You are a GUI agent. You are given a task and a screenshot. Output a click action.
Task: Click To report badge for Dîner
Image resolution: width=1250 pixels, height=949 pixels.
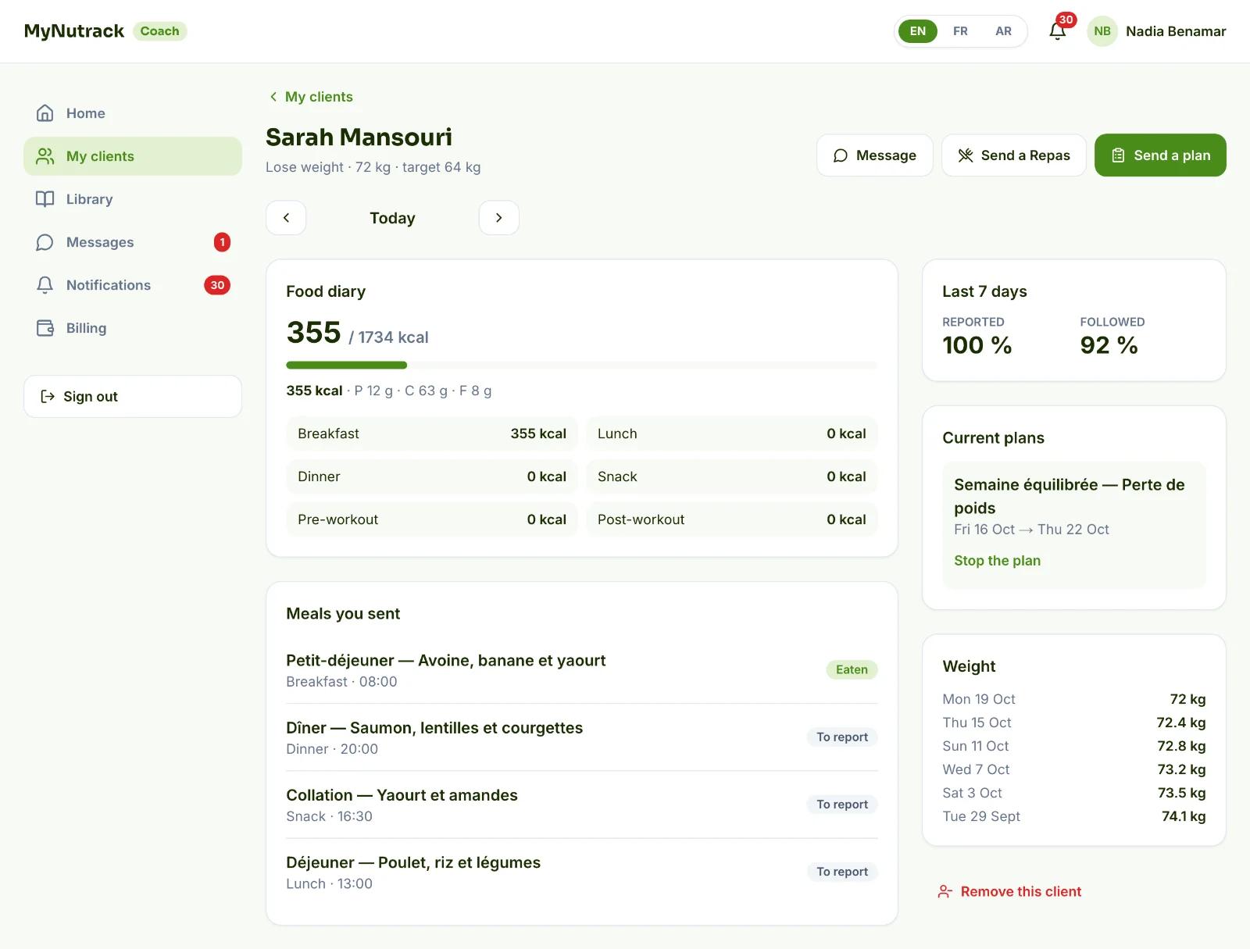[842, 737]
